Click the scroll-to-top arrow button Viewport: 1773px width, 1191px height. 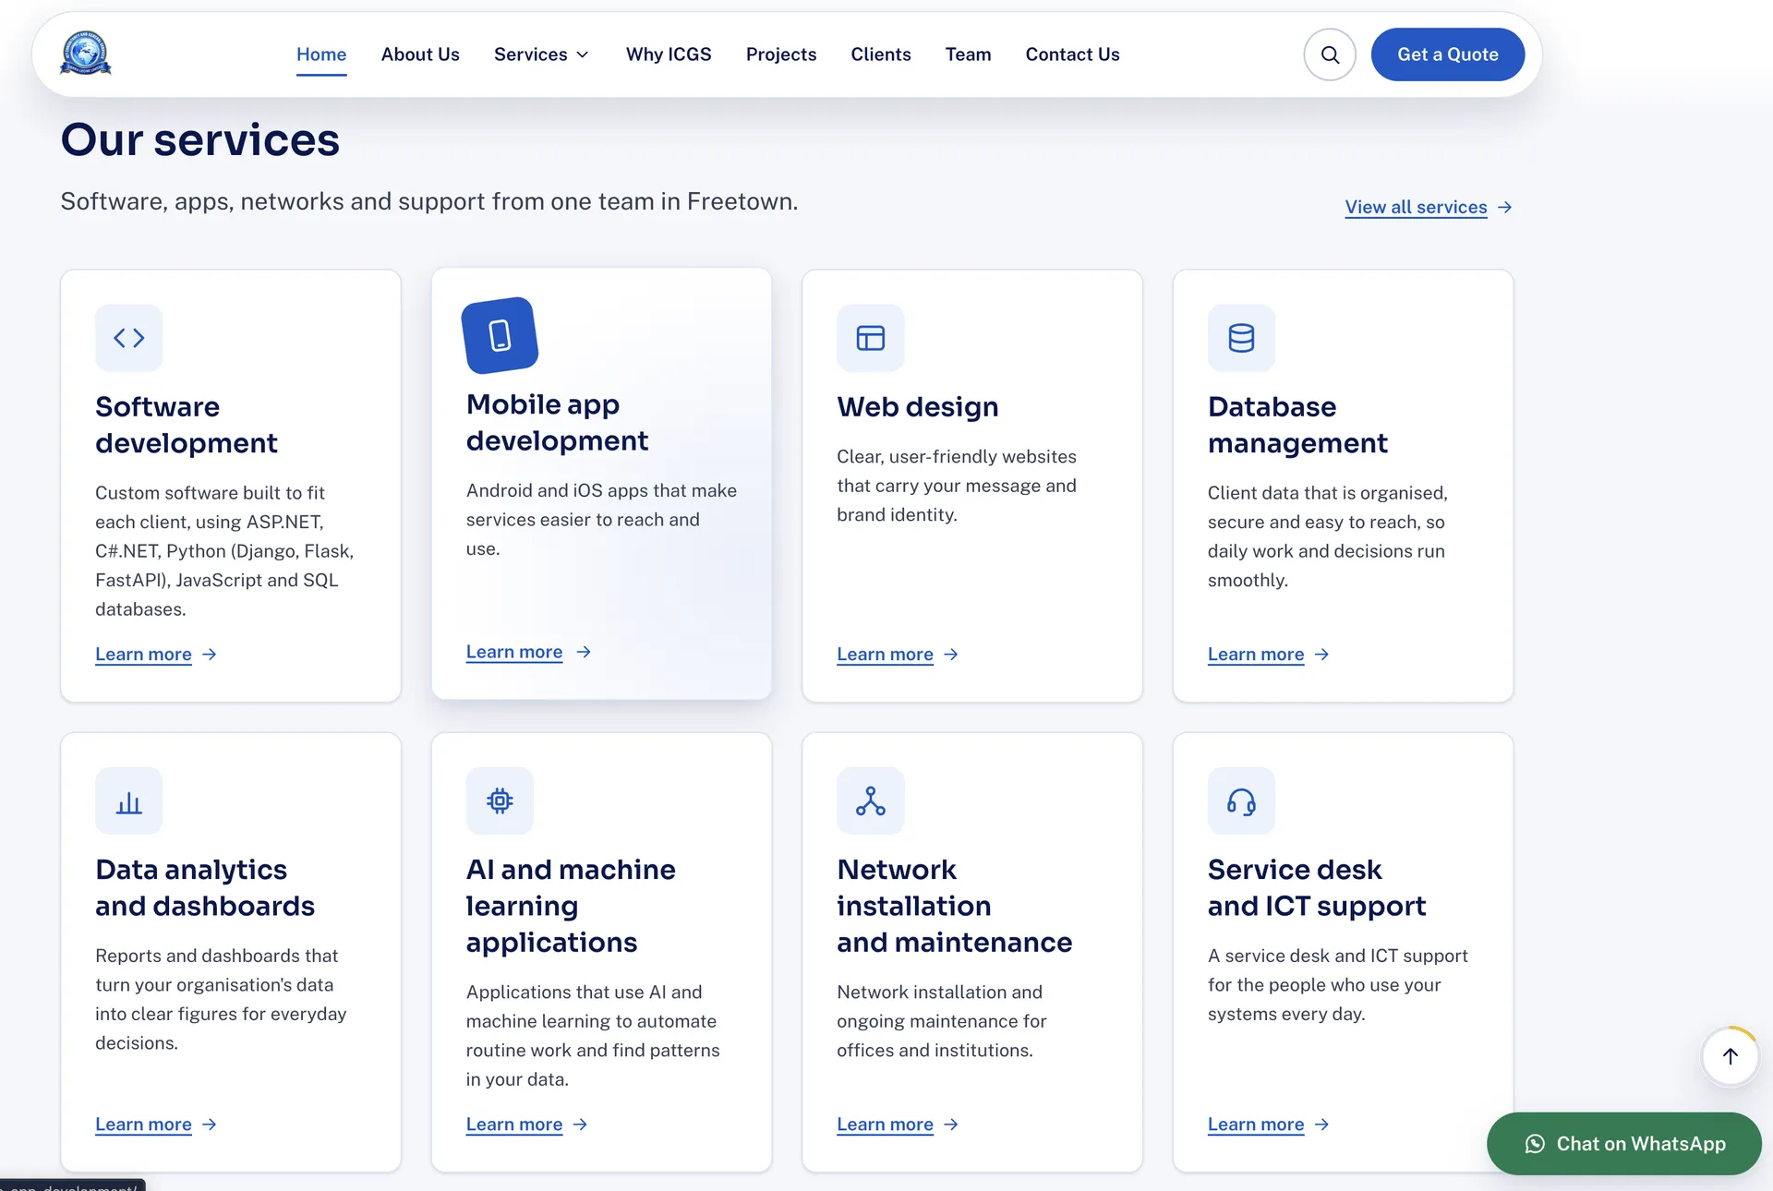click(1731, 1055)
